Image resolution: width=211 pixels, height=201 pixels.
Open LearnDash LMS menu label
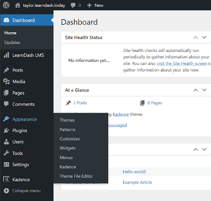(x=28, y=55)
